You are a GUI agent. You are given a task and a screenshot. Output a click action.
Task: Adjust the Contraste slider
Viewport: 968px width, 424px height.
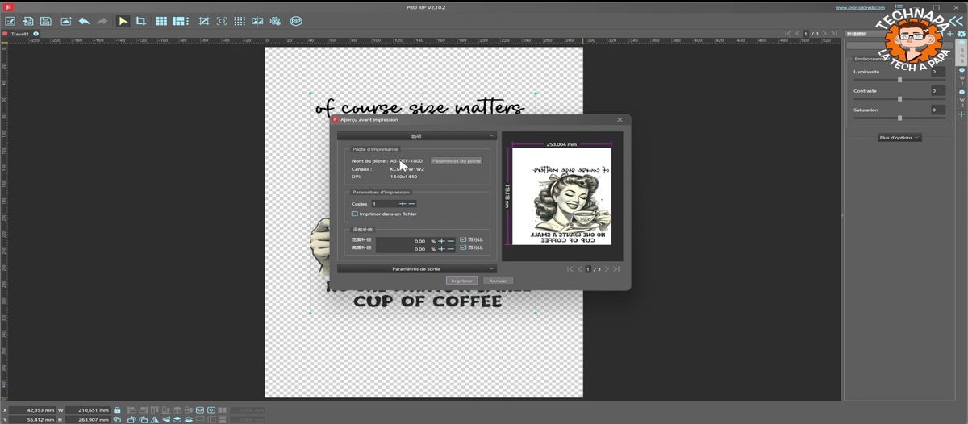(x=900, y=99)
